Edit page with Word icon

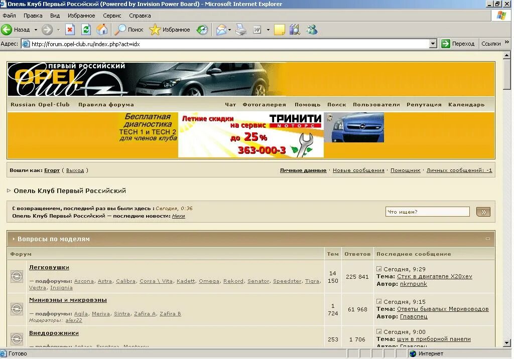257,30
